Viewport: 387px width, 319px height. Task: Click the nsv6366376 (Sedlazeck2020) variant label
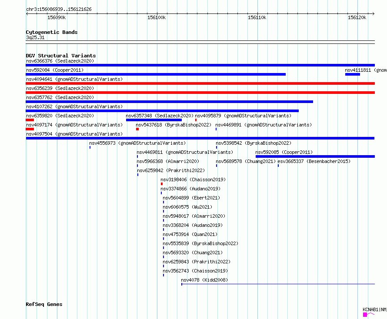[60, 61]
